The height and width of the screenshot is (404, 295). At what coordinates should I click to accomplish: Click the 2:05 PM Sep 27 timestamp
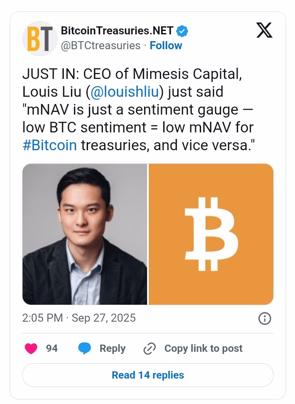tap(79, 318)
